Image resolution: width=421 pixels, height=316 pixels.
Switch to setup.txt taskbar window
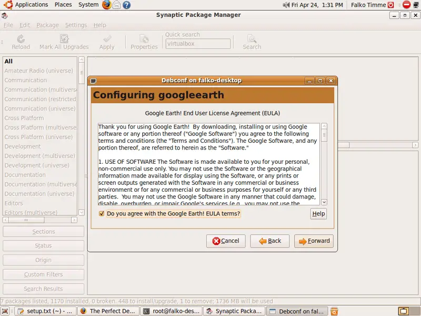point(45,311)
